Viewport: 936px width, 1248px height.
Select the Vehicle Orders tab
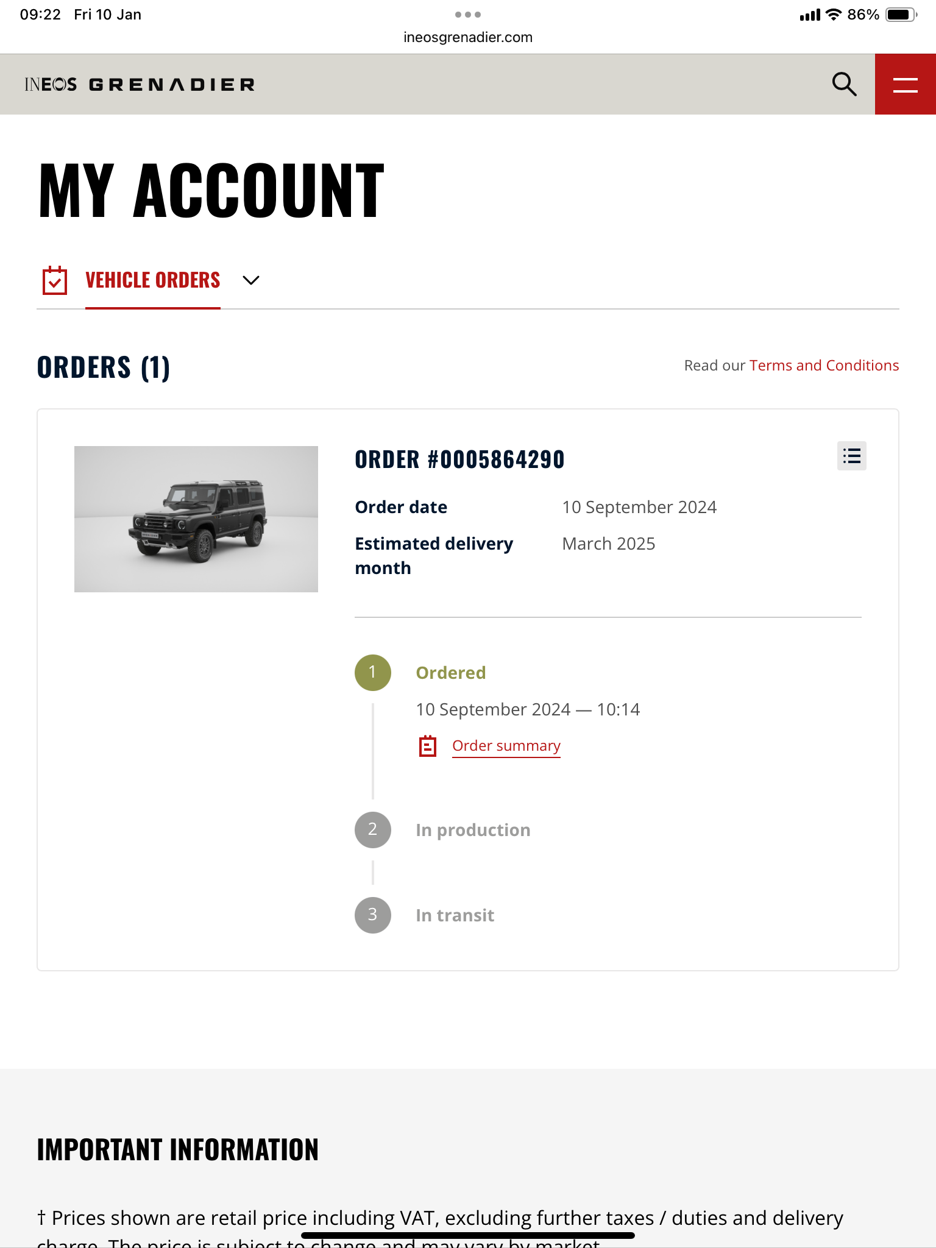(x=152, y=280)
